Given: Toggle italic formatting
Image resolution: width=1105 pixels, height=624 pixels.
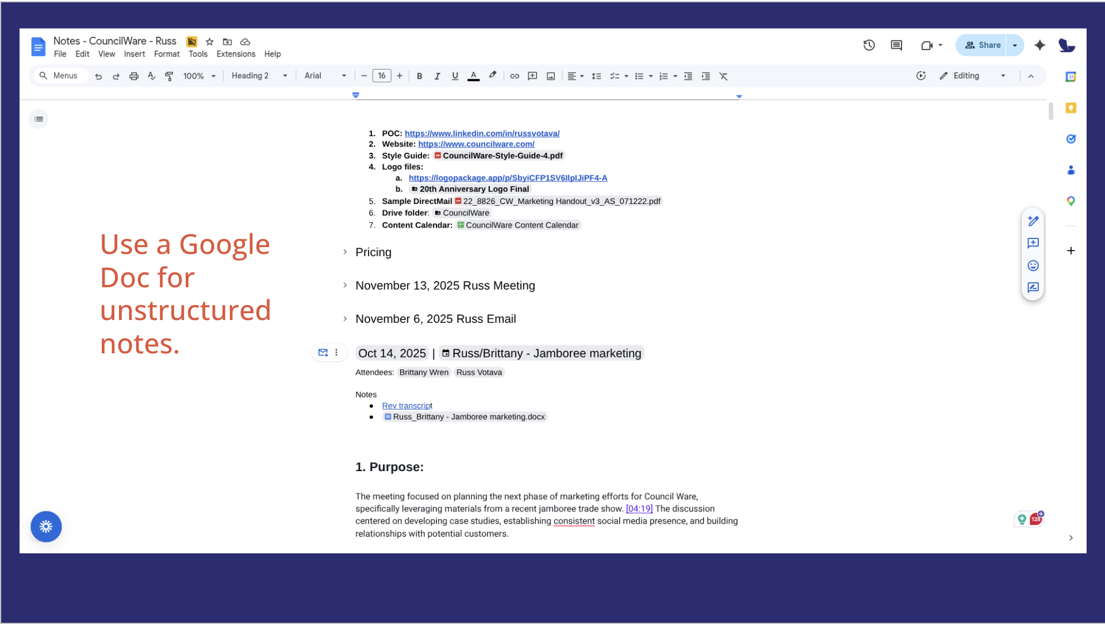Looking at the screenshot, I should tap(437, 76).
